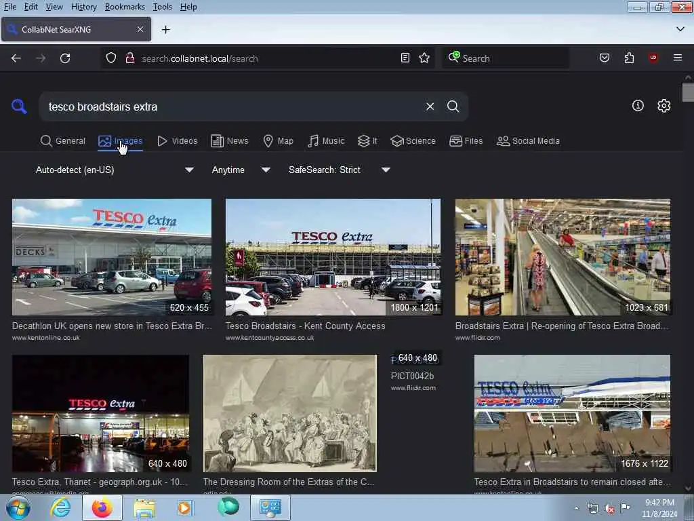Open the SearXNG about info icon
Image resolution: width=694 pixels, height=521 pixels.
tap(638, 105)
